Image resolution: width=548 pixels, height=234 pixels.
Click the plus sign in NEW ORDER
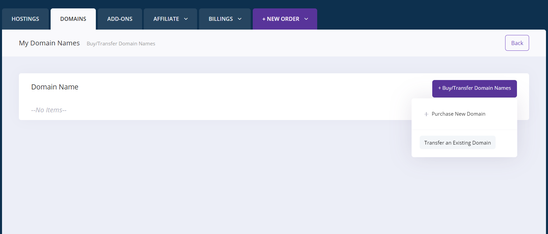pyautogui.click(x=264, y=19)
